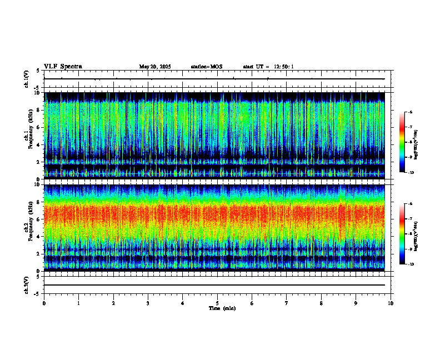Click the "ch.1(V)" axis label
The image size is (440, 340).
pyautogui.click(x=27, y=79)
